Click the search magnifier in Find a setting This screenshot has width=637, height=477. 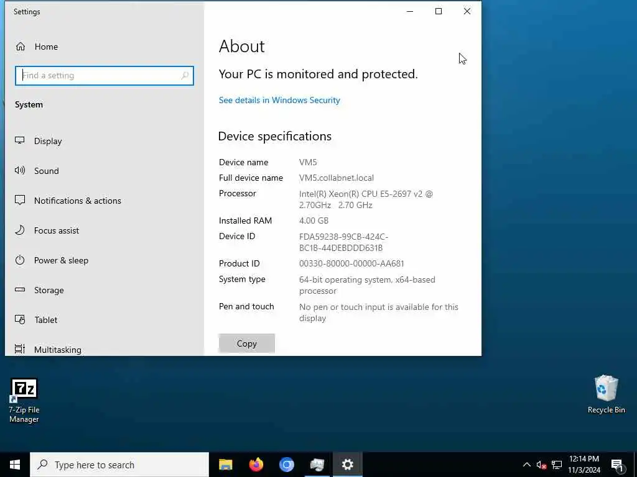pos(185,75)
